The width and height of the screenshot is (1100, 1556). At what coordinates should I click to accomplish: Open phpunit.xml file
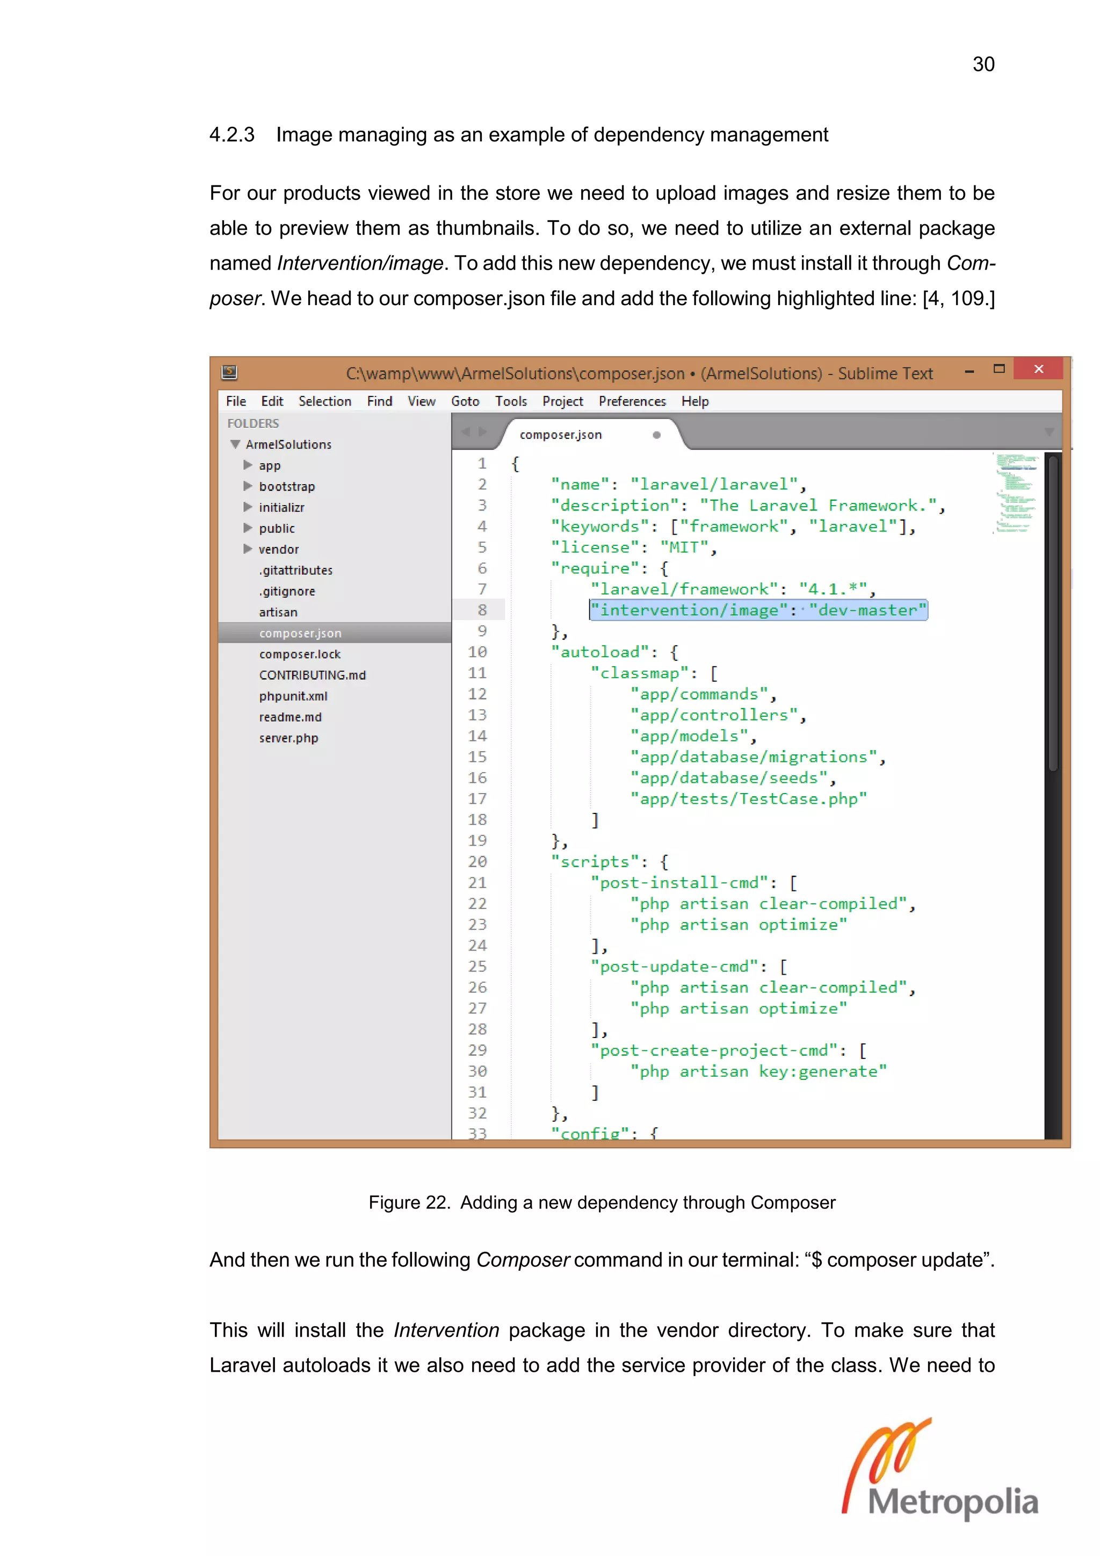pos(293,696)
